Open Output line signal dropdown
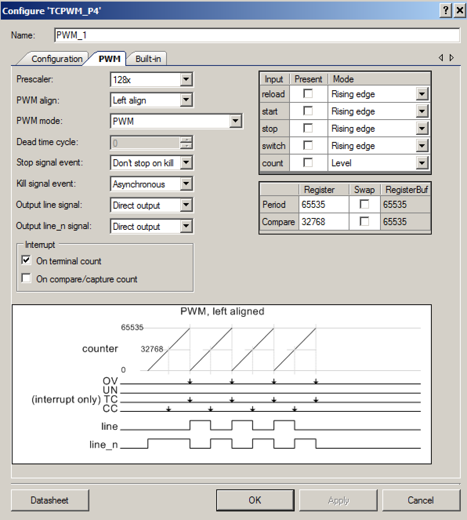Image resolution: width=467 pixels, height=520 pixels. 186,205
